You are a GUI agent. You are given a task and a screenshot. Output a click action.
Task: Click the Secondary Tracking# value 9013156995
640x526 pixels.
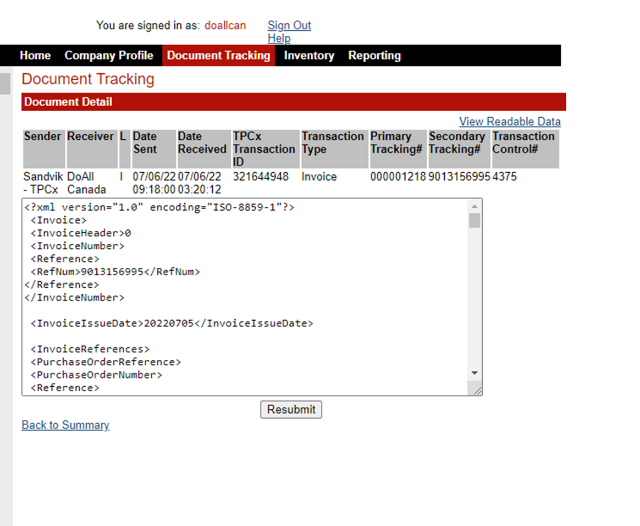(x=459, y=177)
